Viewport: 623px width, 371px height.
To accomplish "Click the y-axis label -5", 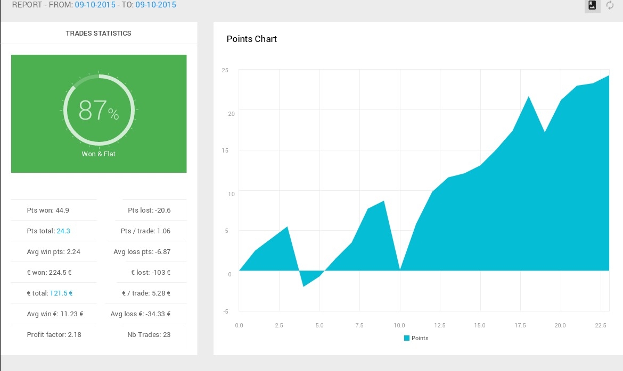I will click(226, 311).
